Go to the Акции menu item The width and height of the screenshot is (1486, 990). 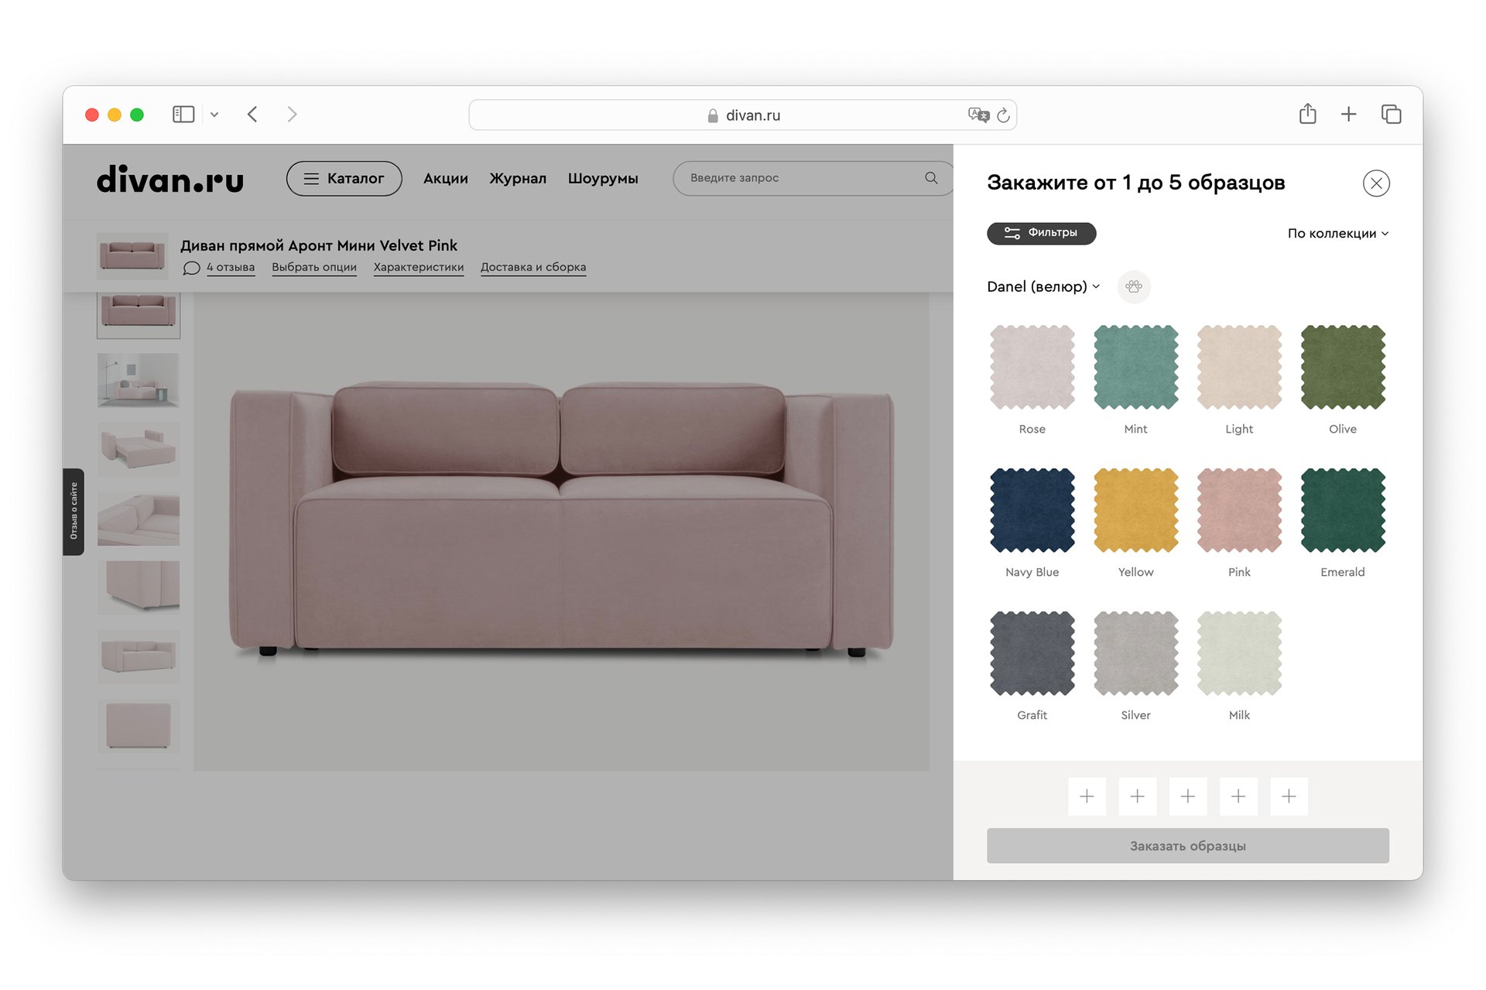445,179
